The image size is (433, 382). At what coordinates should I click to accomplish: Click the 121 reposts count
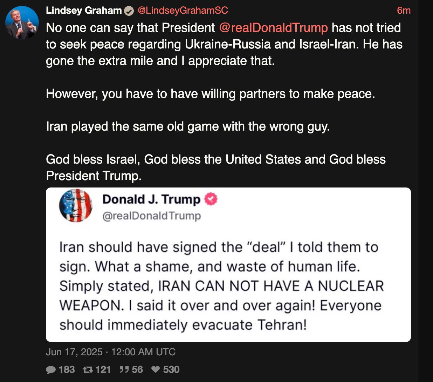[103, 370]
